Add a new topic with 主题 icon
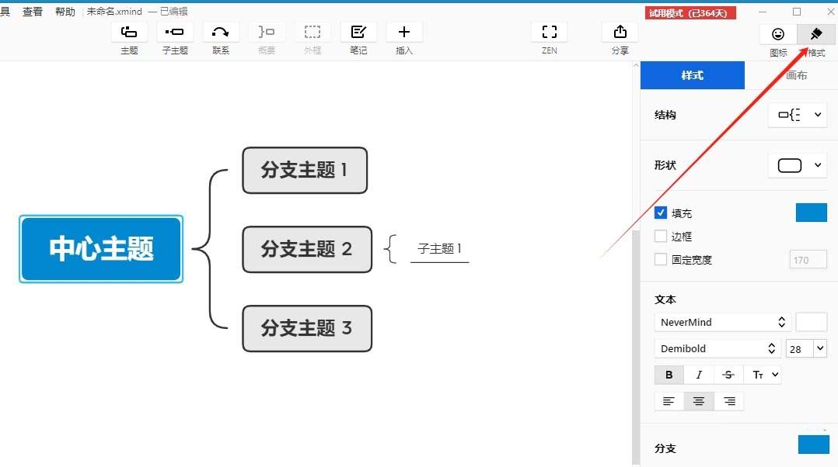This screenshot has height=467, width=838. (x=129, y=33)
